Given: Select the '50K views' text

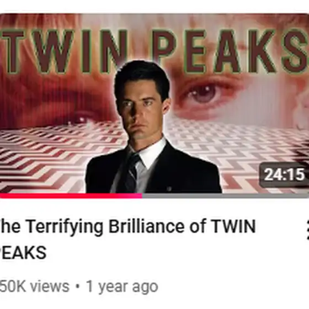Looking at the screenshot, I should (x=34, y=286).
